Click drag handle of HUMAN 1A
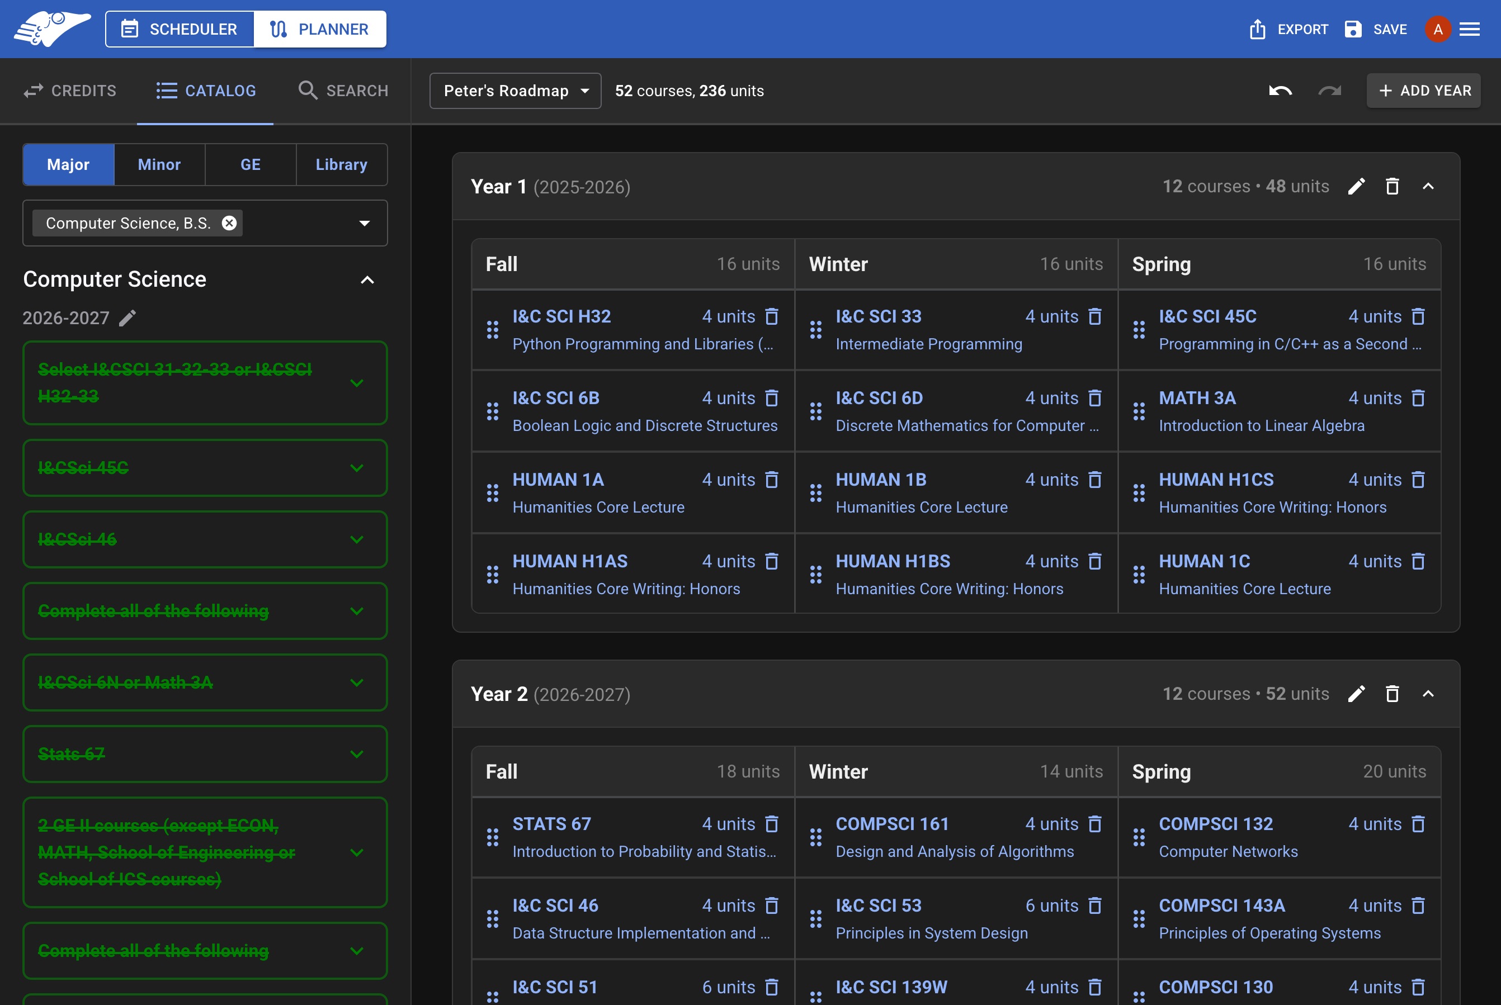 pos(493,493)
